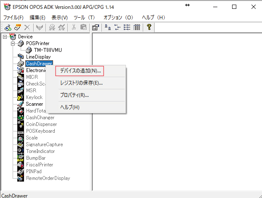The image size is (262, 198).
Task: Click the add device toolbar icon
Action: click(x=8, y=27)
